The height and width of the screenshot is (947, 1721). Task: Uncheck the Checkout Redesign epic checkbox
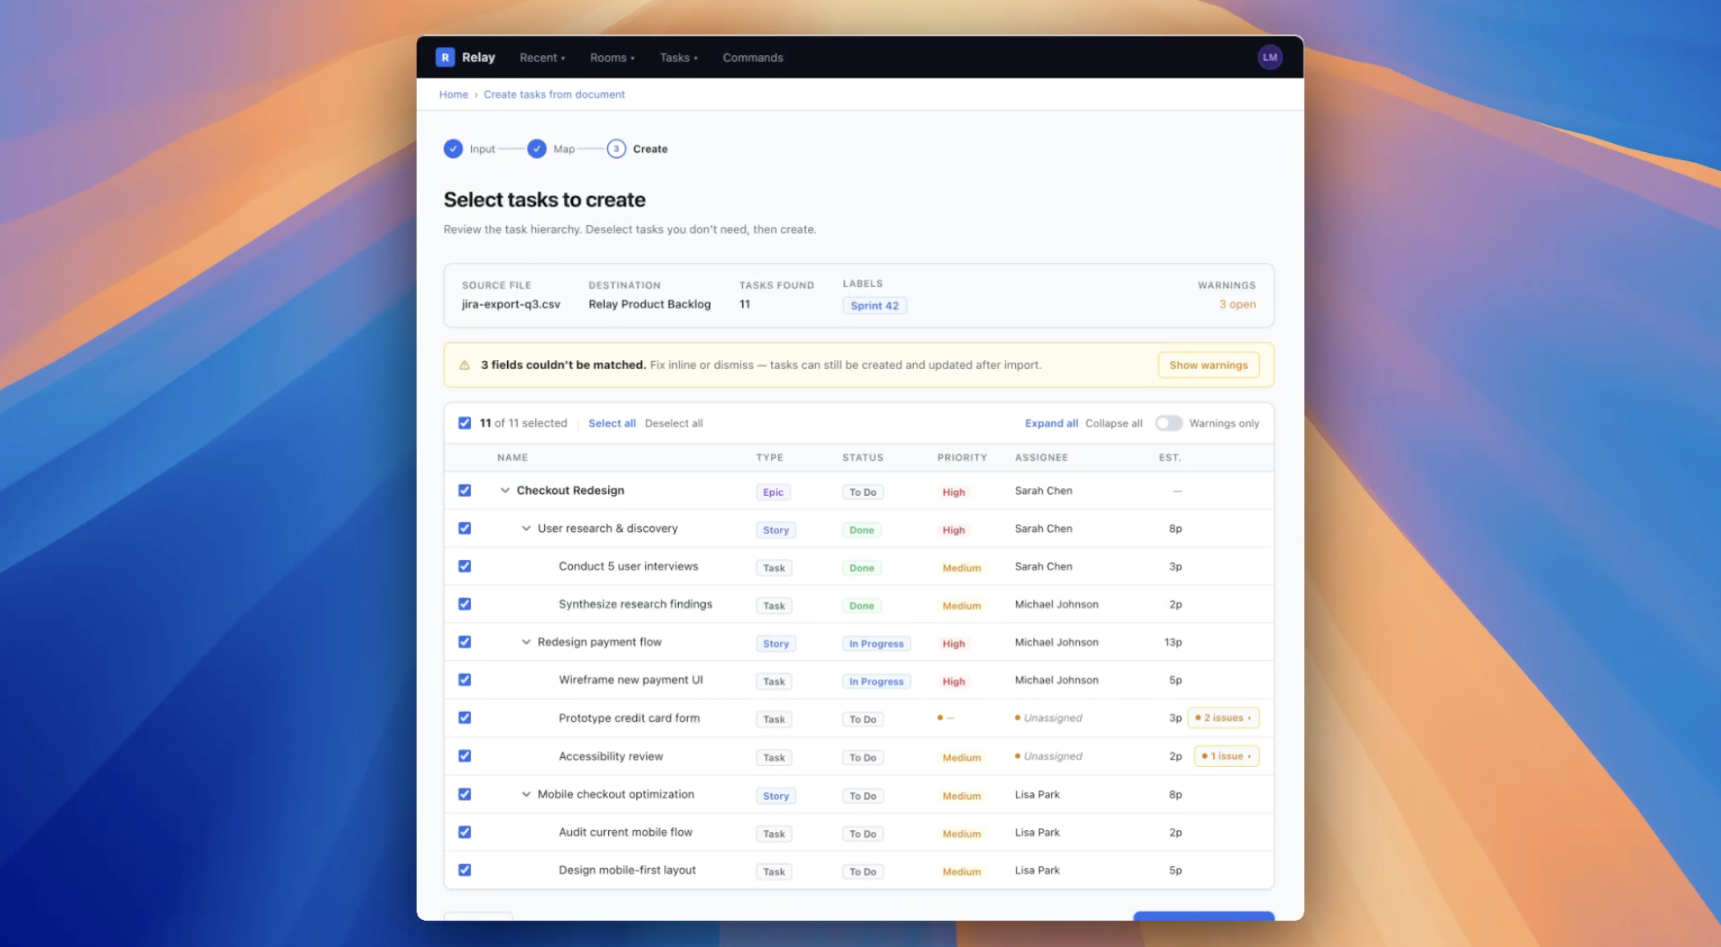[x=465, y=490]
